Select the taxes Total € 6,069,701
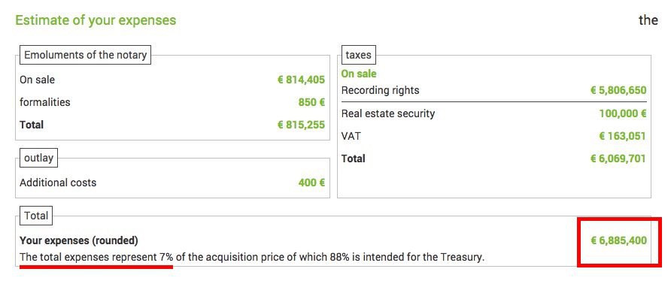 point(619,159)
